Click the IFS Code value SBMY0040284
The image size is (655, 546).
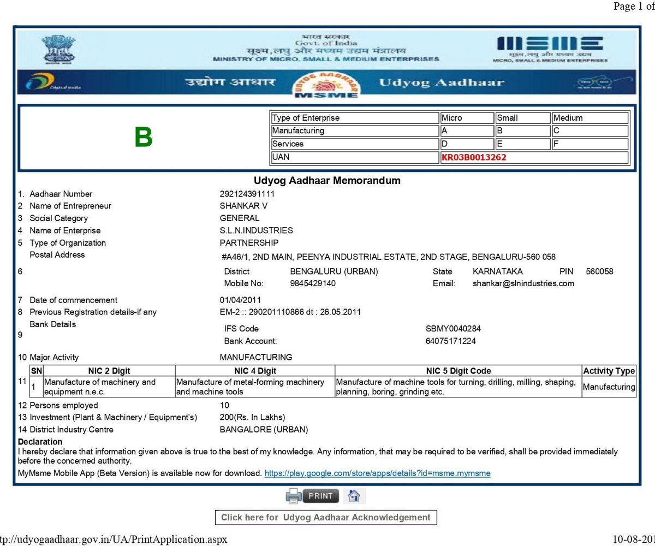[452, 329]
